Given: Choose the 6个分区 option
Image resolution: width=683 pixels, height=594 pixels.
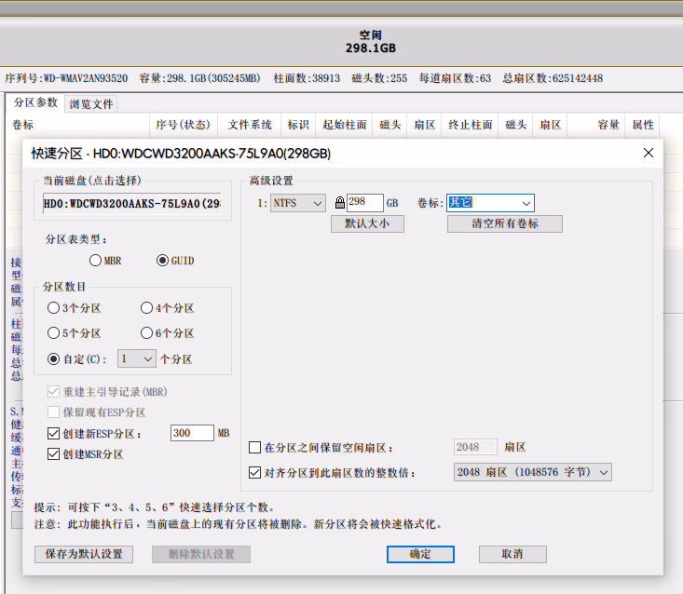Looking at the screenshot, I should click(x=147, y=333).
